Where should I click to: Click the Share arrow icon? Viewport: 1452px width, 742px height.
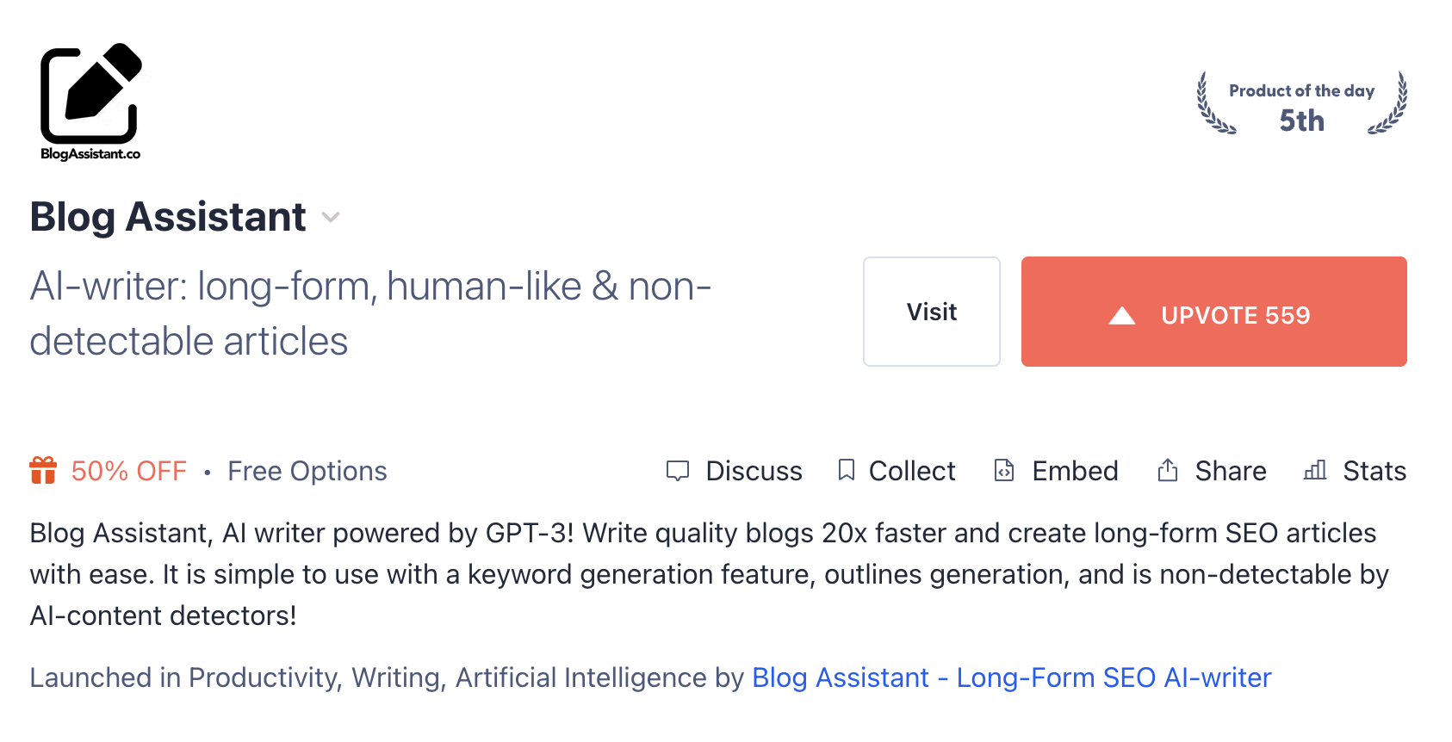point(1168,470)
